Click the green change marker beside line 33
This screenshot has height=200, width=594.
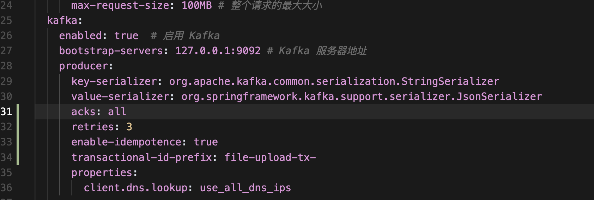18,142
